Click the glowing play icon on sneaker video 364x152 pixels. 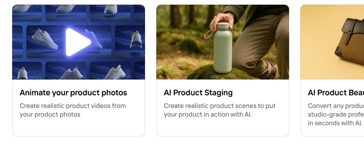tap(77, 42)
